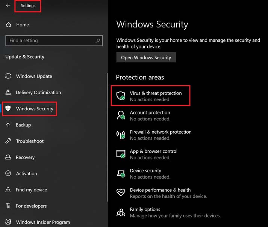
Task: Click the Windows Update sync icon
Action: [8, 76]
